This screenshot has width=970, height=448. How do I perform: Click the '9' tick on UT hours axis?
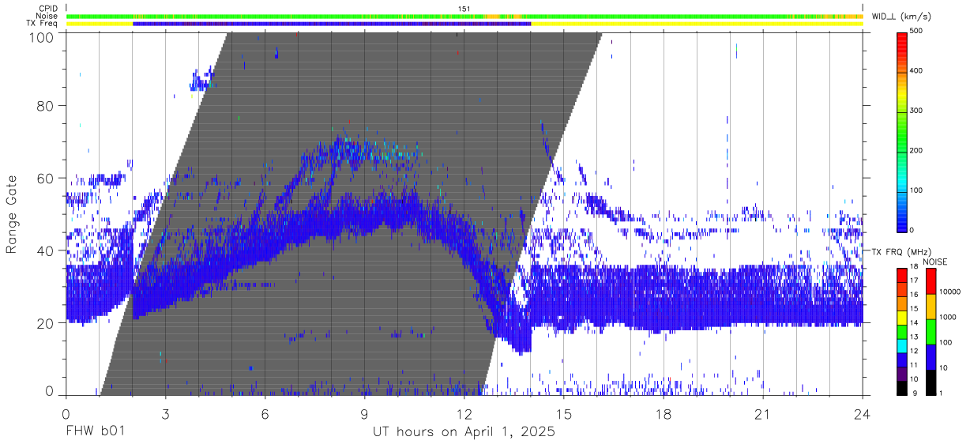pyautogui.click(x=364, y=414)
